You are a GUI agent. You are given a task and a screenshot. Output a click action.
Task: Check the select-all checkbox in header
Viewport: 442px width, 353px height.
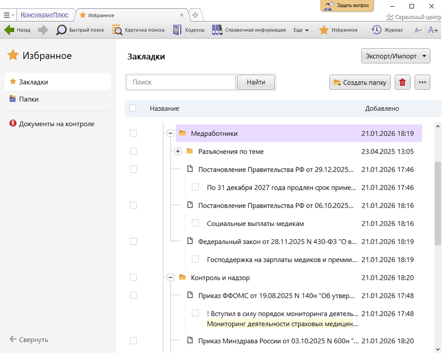133,108
